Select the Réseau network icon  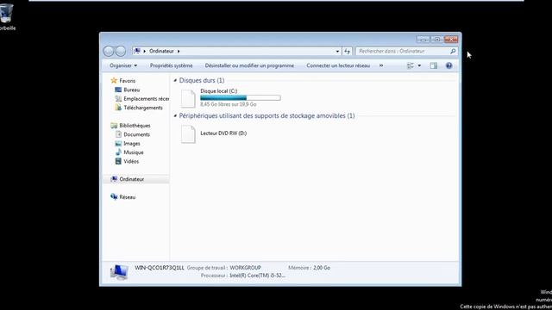click(x=114, y=197)
